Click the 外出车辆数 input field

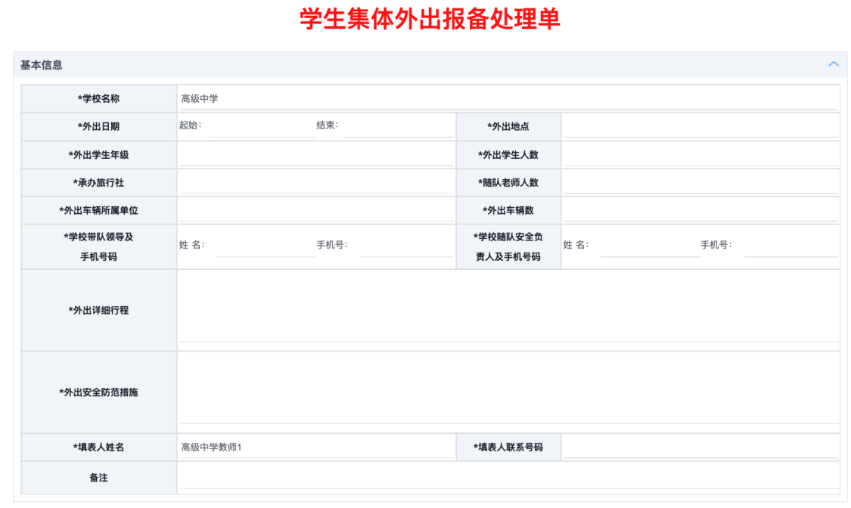[700, 210]
